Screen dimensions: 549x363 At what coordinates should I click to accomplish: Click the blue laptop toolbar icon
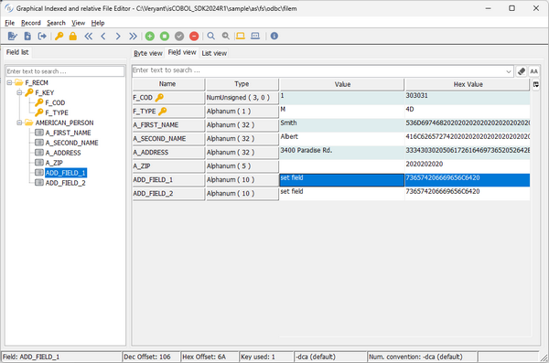point(255,36)
